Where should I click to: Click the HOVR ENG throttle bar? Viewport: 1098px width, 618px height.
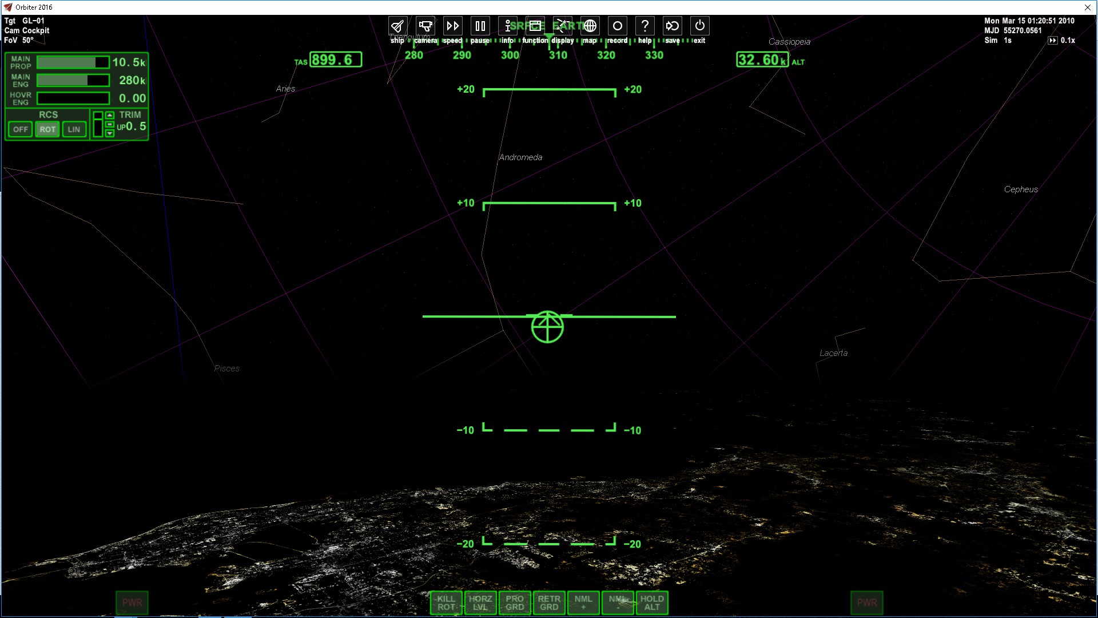pos(73,98)
